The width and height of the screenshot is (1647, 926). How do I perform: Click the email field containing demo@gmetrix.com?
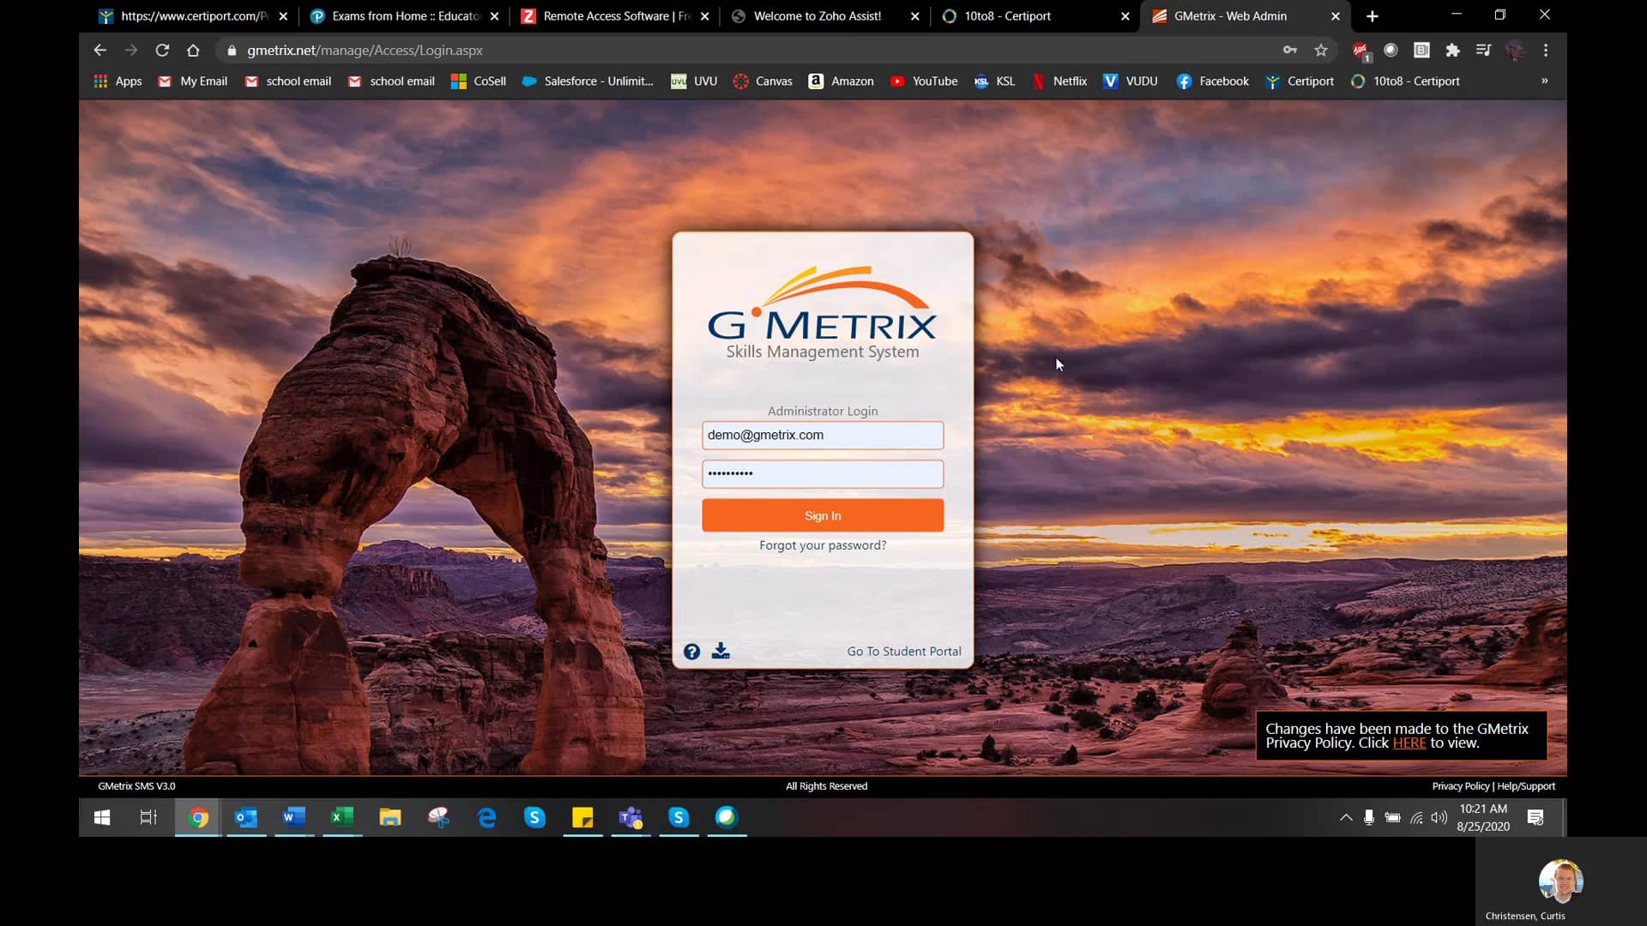pyautogui.click(x=823, y=435)
